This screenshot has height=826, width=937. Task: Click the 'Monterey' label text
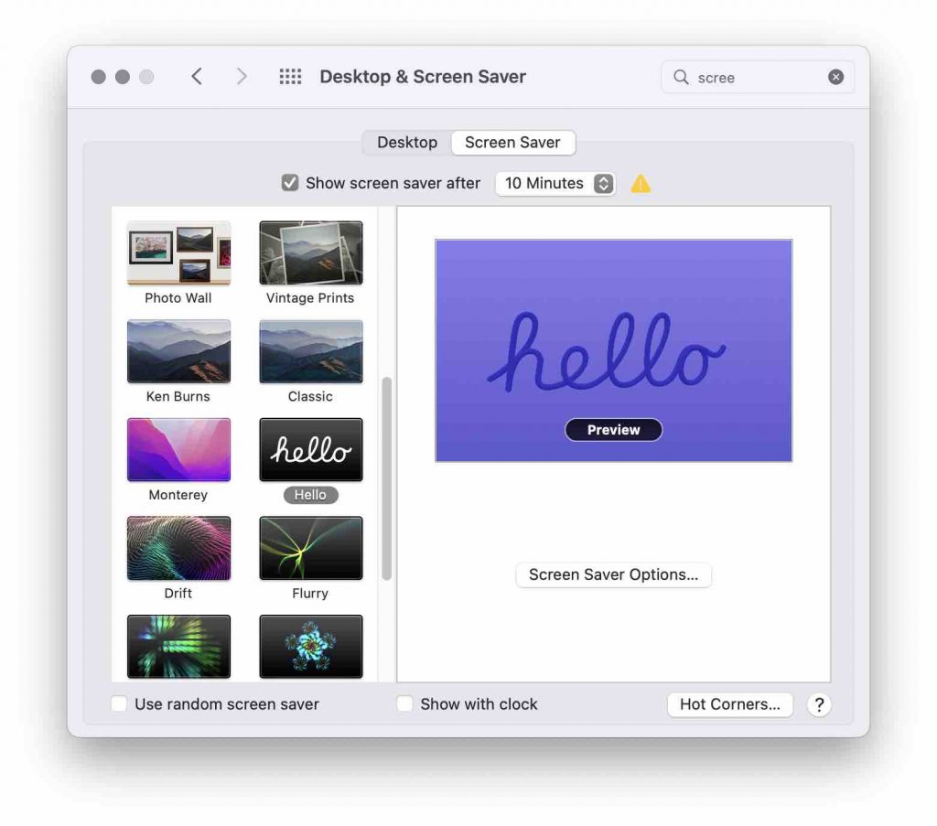[x=178, y=495]
